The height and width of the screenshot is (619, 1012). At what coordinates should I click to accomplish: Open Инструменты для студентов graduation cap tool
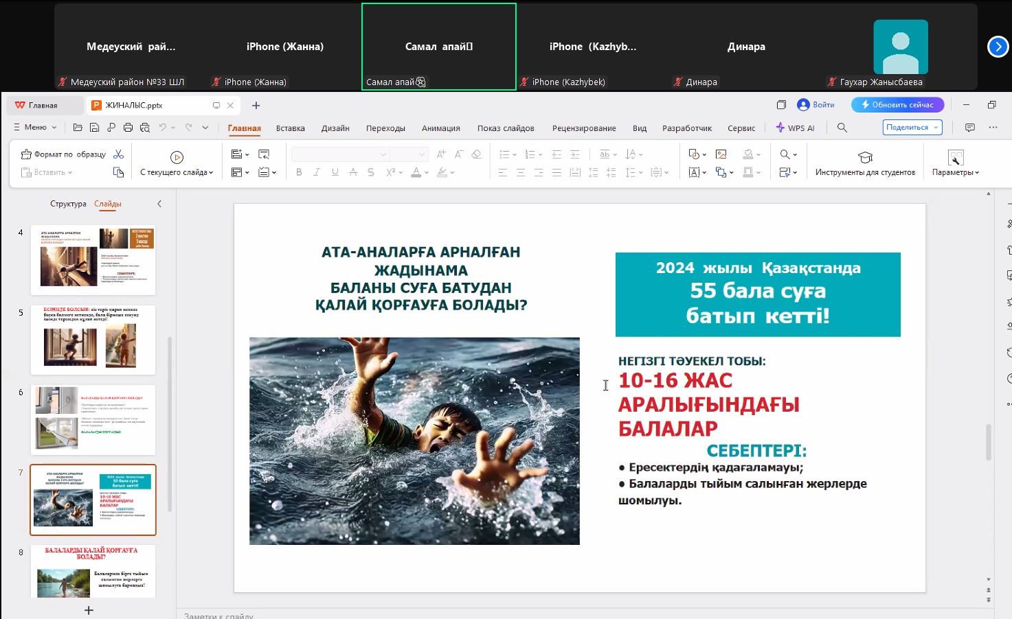tap(865, 157)
